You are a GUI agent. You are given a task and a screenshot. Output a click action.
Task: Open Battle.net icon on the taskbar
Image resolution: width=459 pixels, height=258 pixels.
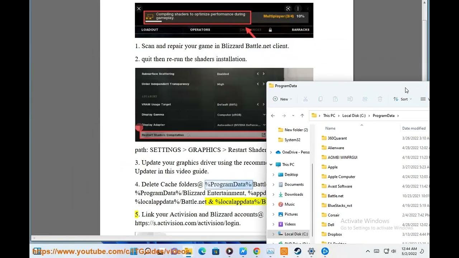click(x=325, y=251)
